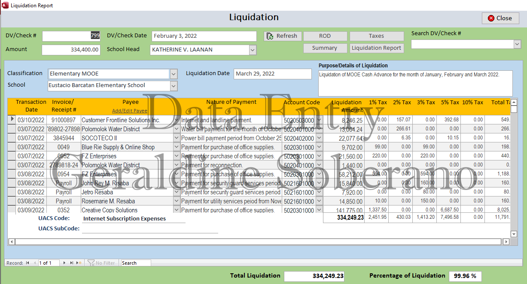Select the SOCOTECO II record row
Image resolution: width=527 pixels, height=284 pixels.
pos(12,138)
